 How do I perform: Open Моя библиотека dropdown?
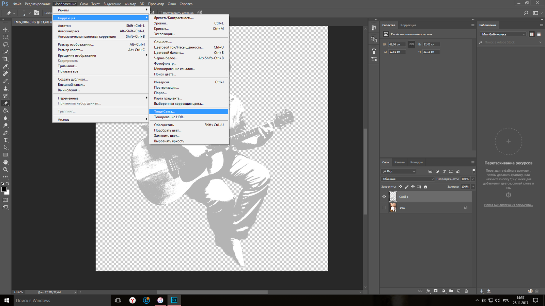pos(503,34)
